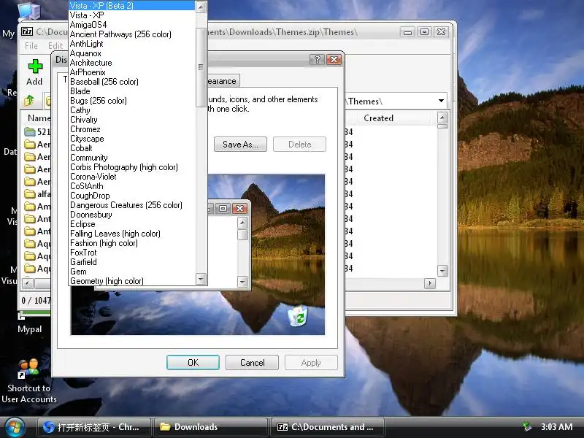The height and width of the screenshot is (438, 584).
Task: Select the Doonesbury theme
Action: [132, 215]
